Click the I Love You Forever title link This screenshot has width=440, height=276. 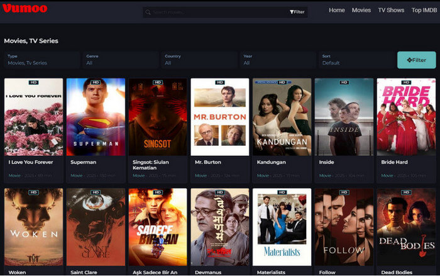[31, 162]
